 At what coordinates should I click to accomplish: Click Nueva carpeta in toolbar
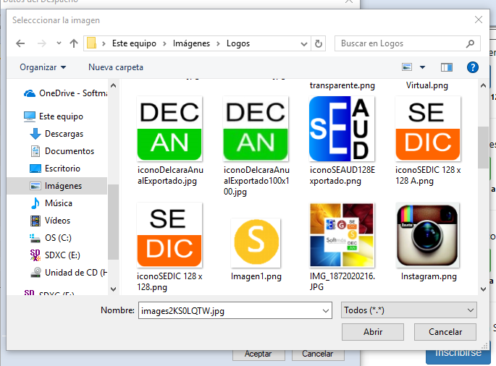(116, 67)
